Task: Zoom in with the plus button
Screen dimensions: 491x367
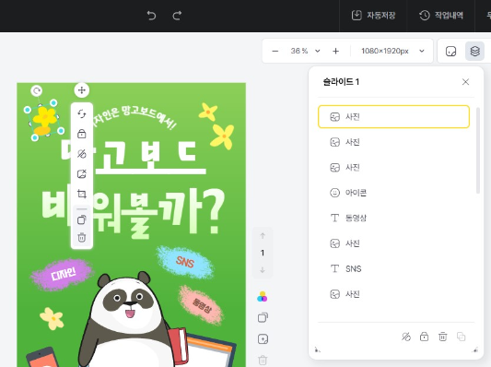Action: [335, 51]
